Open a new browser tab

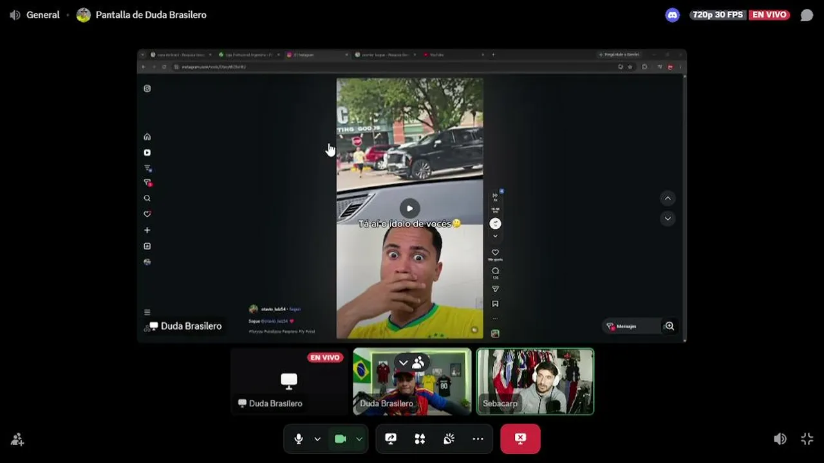[494, 55]
